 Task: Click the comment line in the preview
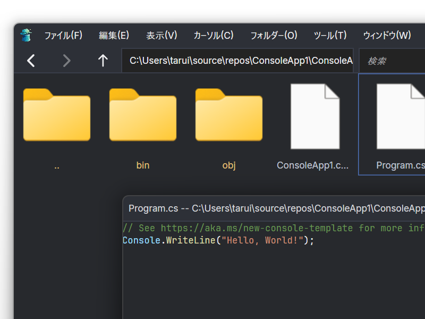point(274,228)
